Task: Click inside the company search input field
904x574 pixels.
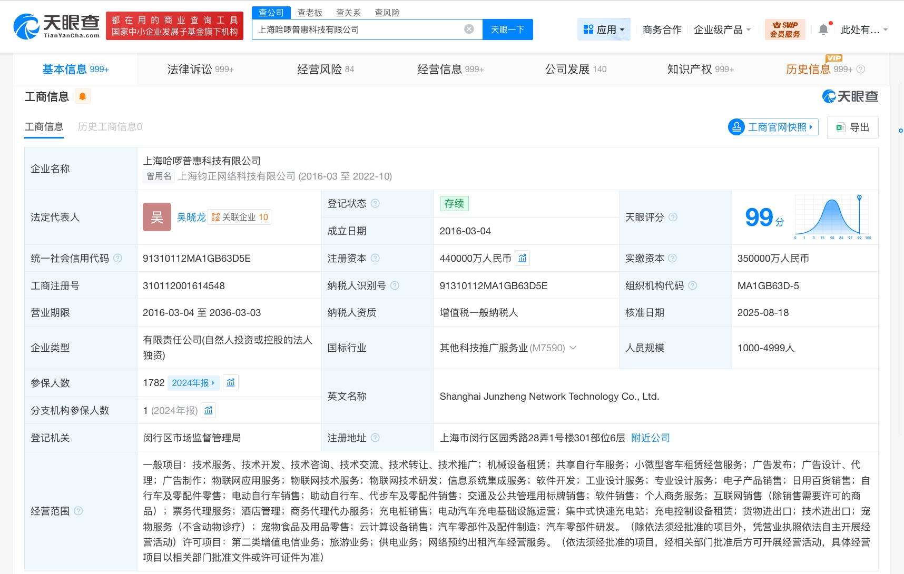Action: pyautogui.click(x=358, y=29)
